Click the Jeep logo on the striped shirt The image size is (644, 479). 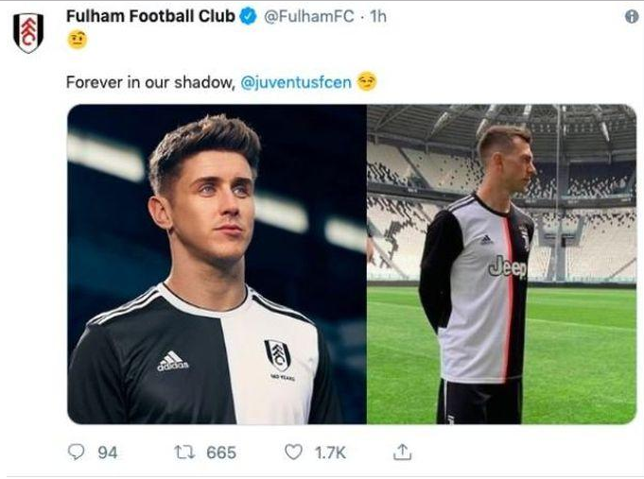(508, 267)
